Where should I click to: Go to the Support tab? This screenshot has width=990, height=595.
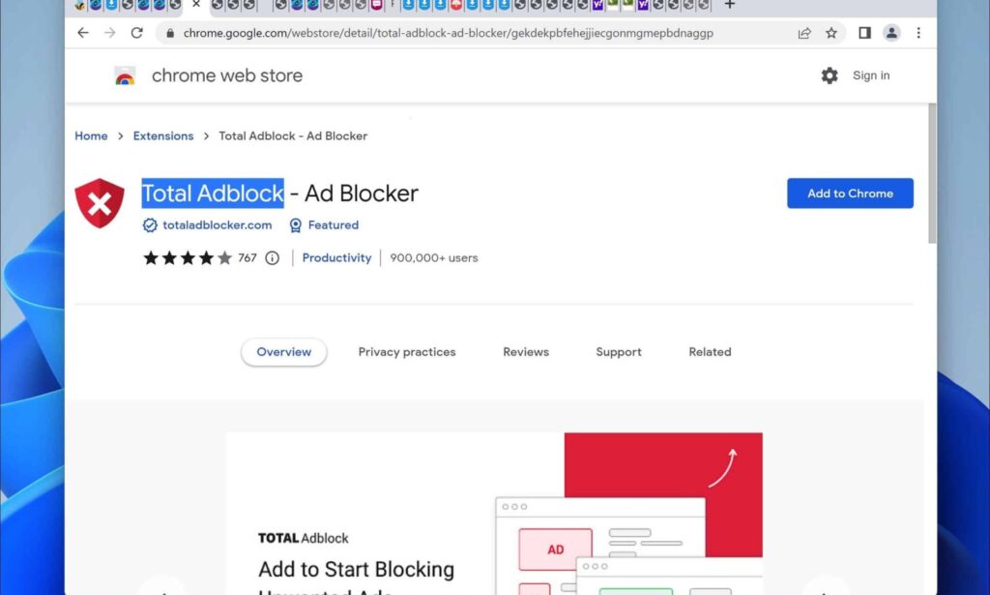[x=619, y=352]
